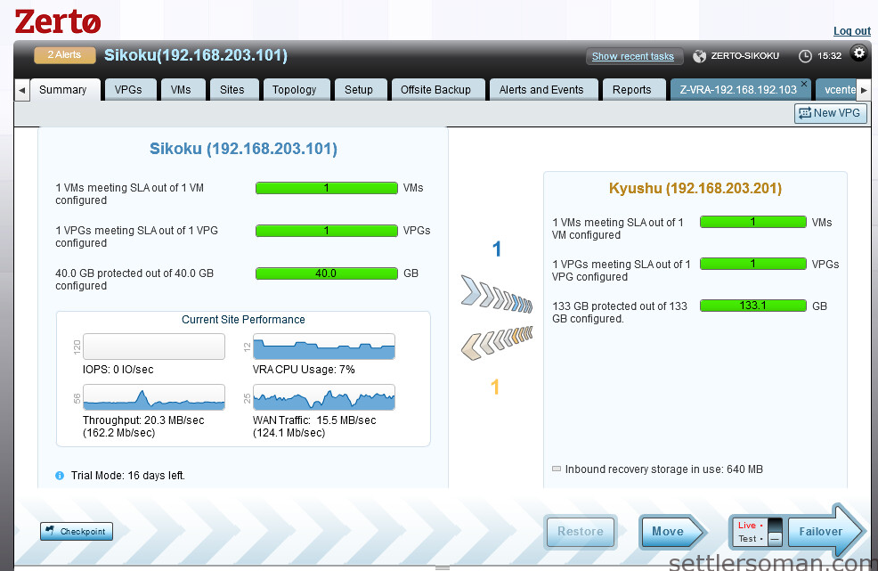Screen dimensions: 878x571
Task: Click the orange incoming count 1
Action: [x=495, y=387]
